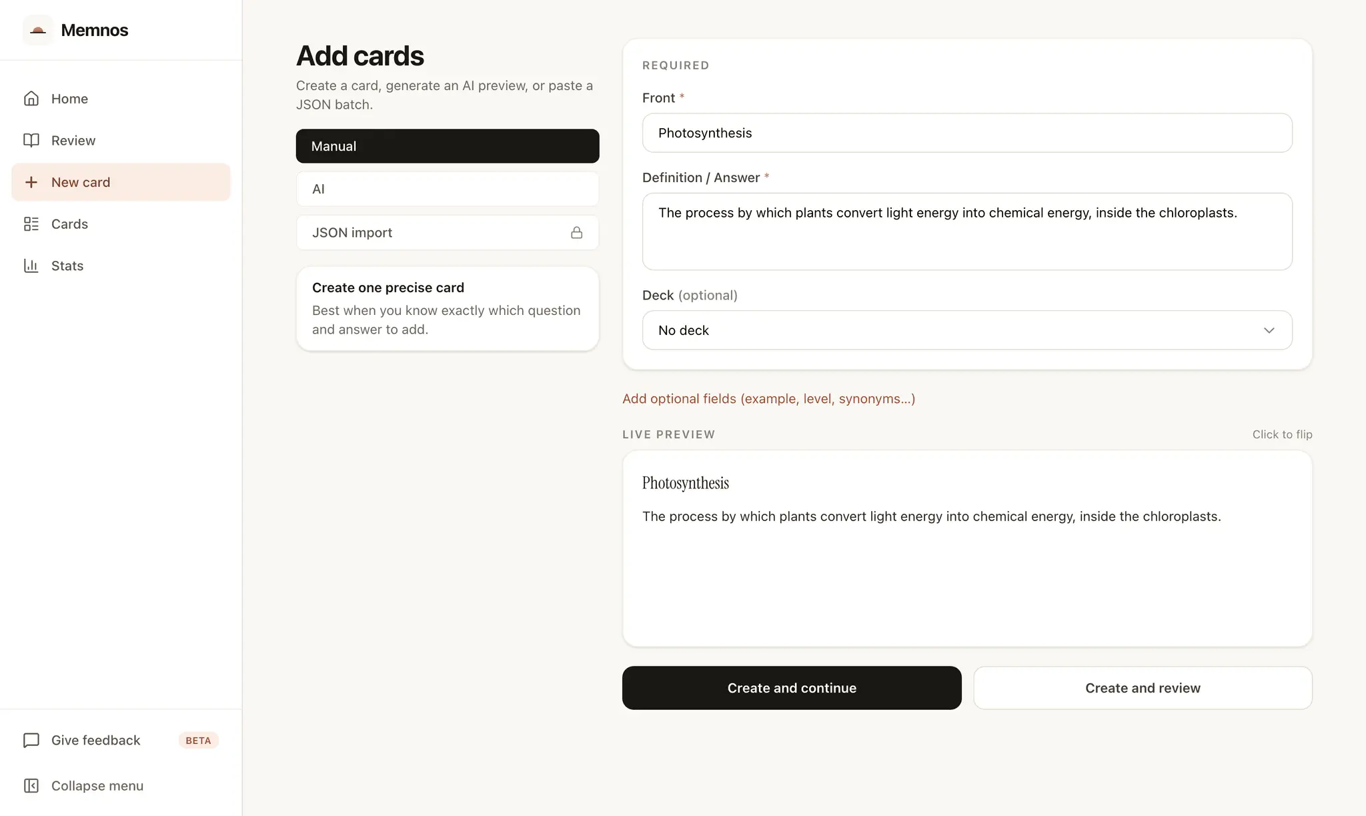This screenshot has height=816, width=1366.
Task: Open Stats via the bar chart icon
Action: [31, 266]
